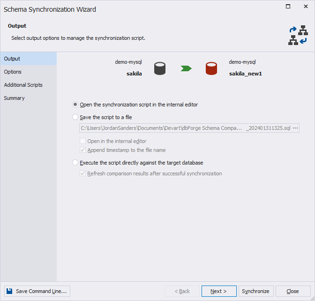Proceed with the Next button
315x301 pixels.
[219, 291]
